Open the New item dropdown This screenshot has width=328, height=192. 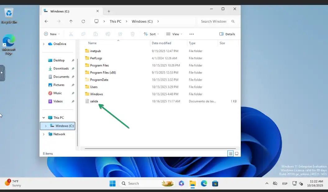52,34
